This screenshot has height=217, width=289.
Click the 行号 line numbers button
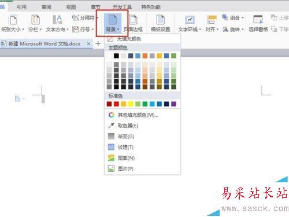coord(83,30)
